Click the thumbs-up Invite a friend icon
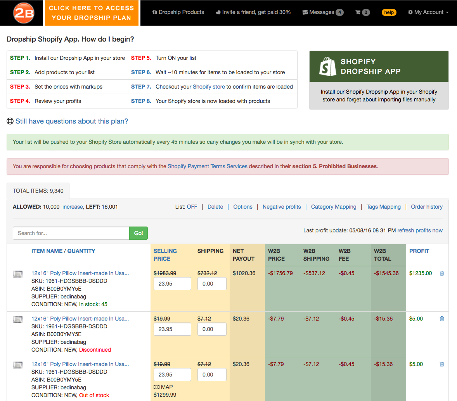Image resolution: width=457 pixels, height=401 pixels. point(217,12)
